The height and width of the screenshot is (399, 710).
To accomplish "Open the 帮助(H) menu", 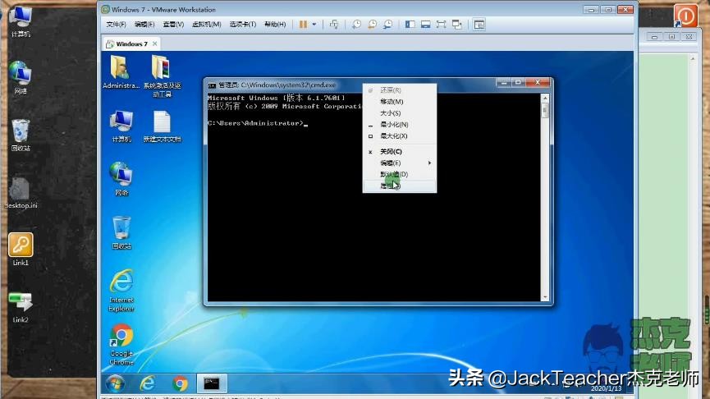I will (x=275, y=25).
